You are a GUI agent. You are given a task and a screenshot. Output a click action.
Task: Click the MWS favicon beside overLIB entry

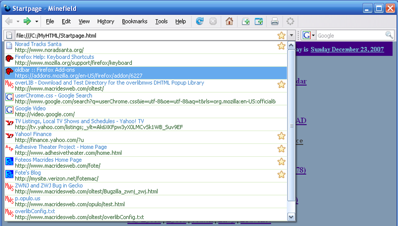[9, 84]
